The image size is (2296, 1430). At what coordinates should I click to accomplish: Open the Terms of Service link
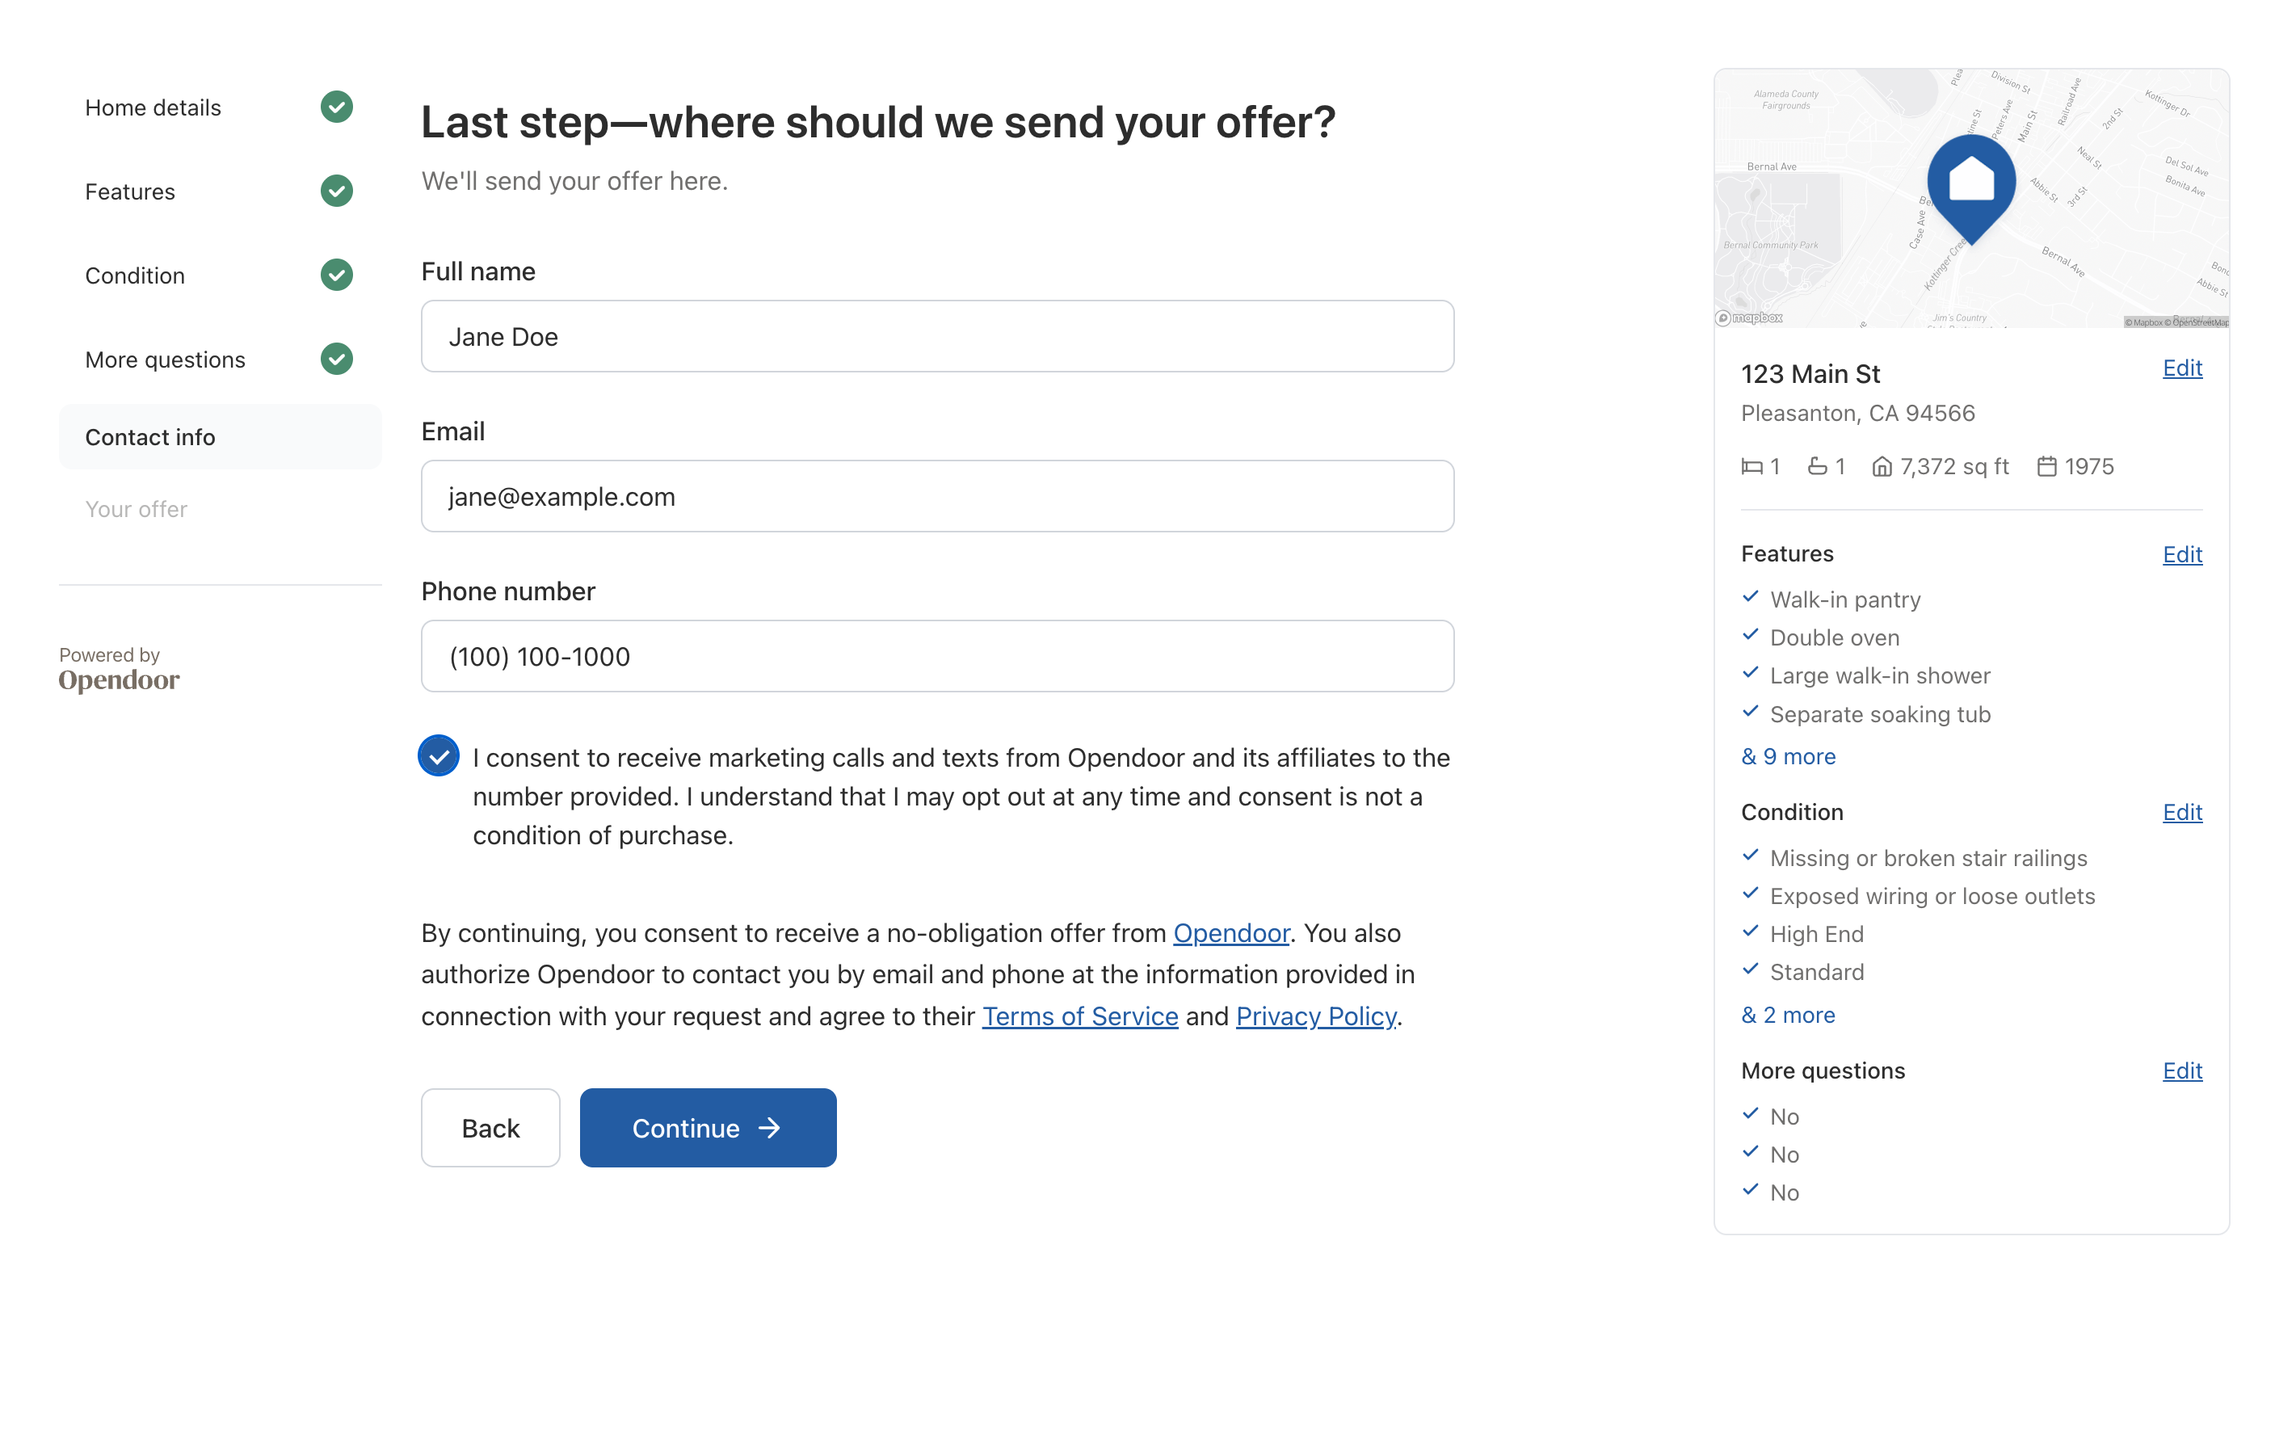[x=1079, y=1016]
